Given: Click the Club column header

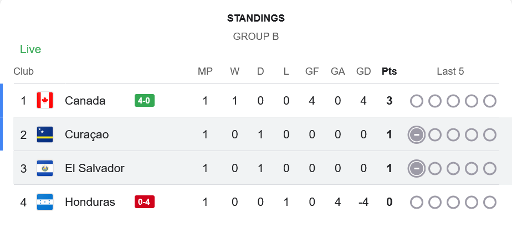Looking at the screenshot, I should click(23, 71).
